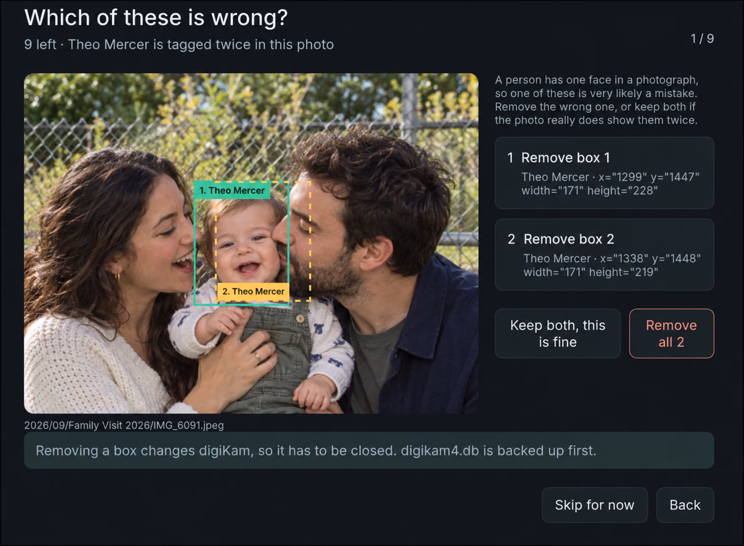Select the yellow '2. Theo Mercer' face tag
Viewport: 744px width, 546px height.
pyautogui.click(x=253, y=291)
